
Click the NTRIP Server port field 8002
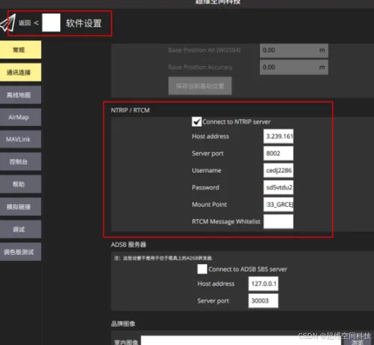(x=279, y=153)
